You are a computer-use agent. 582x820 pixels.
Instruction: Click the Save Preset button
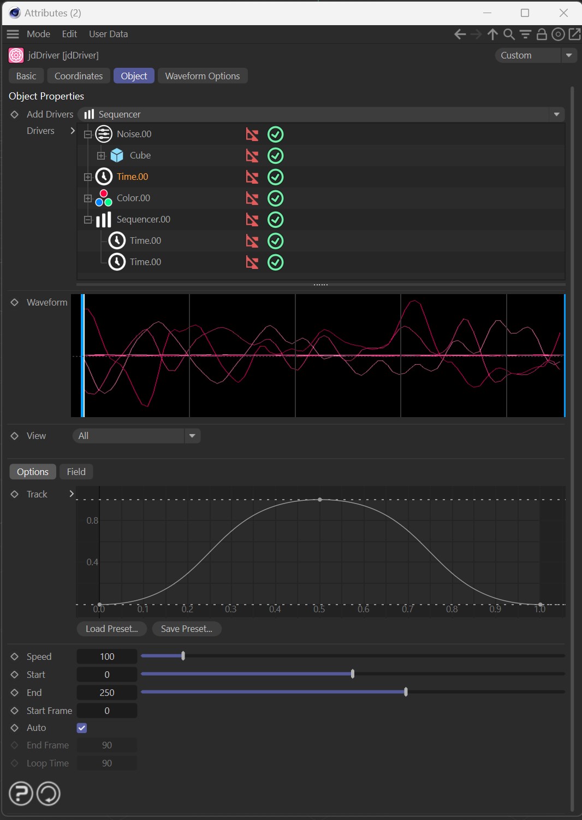point(186,629)
